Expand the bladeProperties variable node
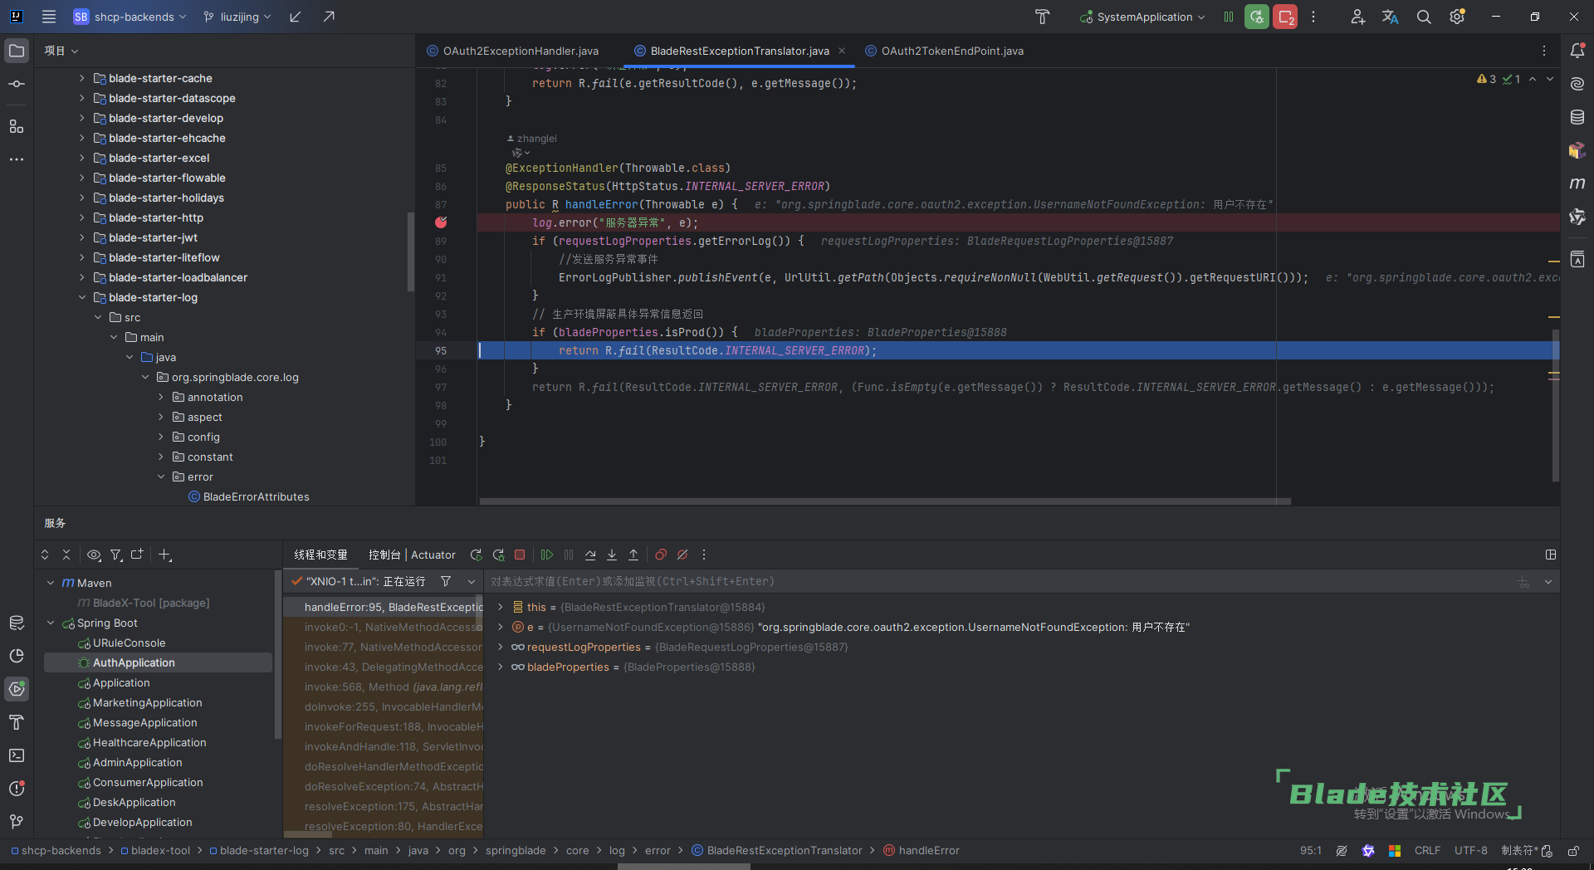Viewport: 1594px width, 870px height. pyautogui.click(x=500, y=667)
